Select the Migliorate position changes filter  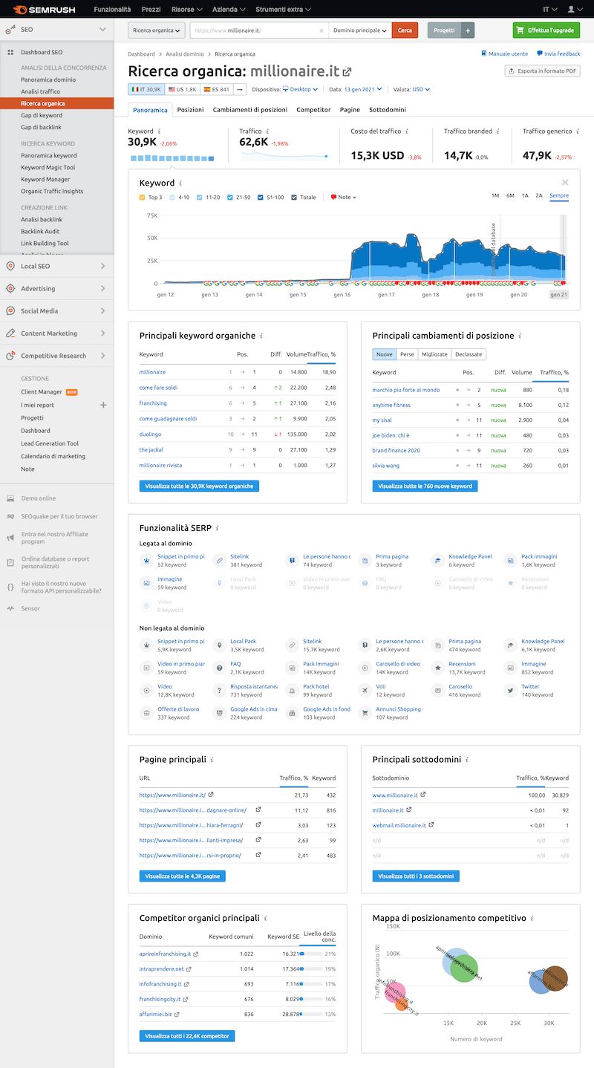point(434,354)
